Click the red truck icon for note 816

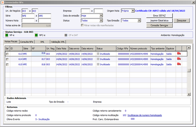coord(179,53)
